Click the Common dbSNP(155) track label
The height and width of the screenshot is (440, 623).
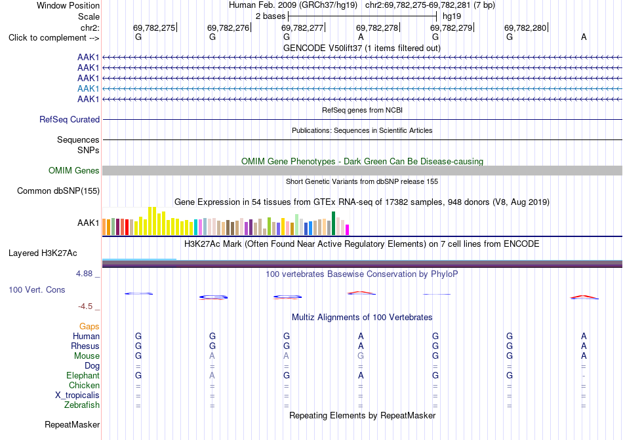(x=58, y=191)
